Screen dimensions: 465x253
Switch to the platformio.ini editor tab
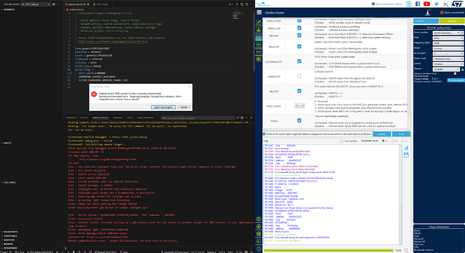[77, 5]
